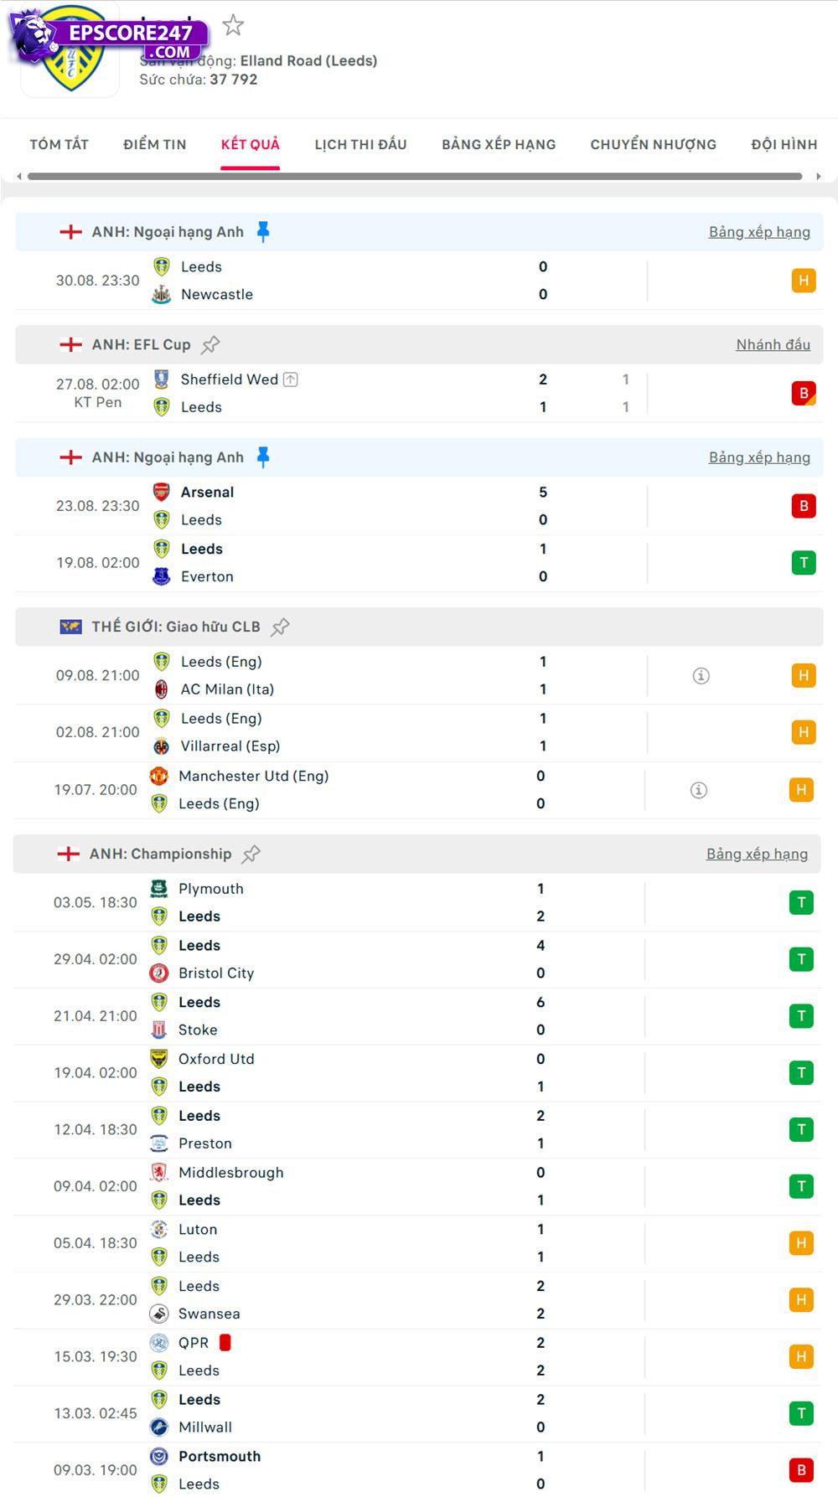Click the Nhánh đấu link
Screen dimensions: 838x1497
[x=773, y=343]
